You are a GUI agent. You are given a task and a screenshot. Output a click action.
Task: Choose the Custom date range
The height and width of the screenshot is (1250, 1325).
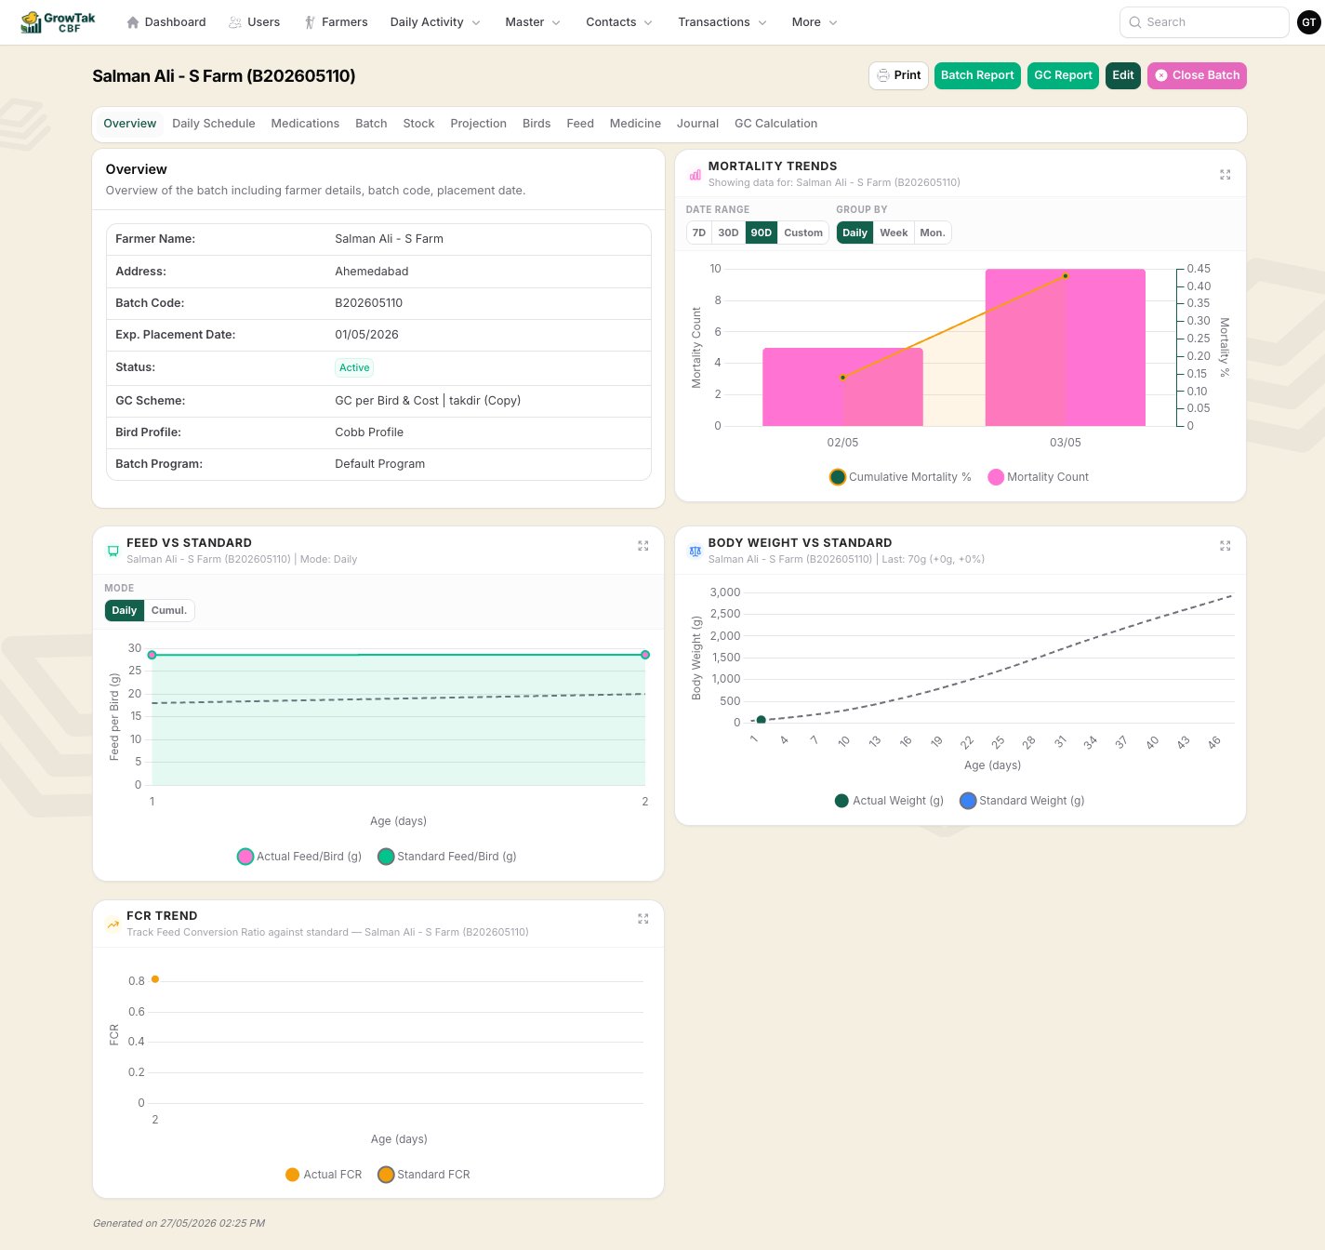[x=803, y=233]
